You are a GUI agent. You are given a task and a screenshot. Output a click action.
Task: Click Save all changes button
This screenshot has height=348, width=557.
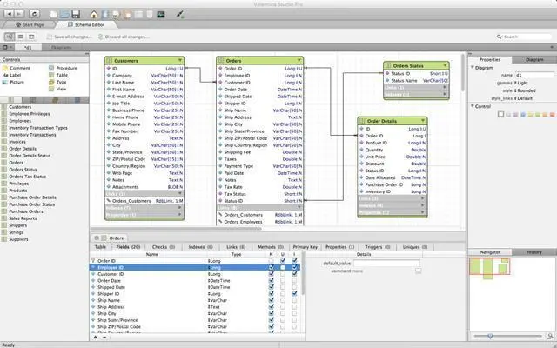point(70,37)
